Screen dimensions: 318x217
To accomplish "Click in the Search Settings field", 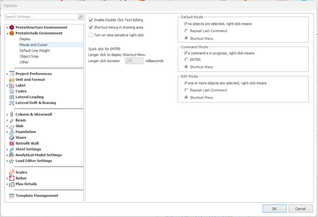I will coord(41,17).
